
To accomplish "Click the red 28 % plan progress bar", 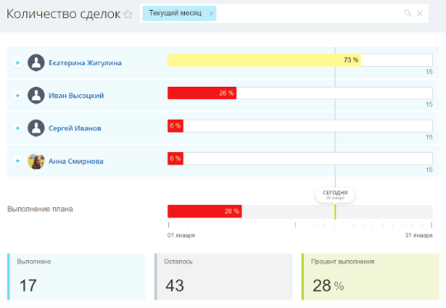I will click(205, 211).
